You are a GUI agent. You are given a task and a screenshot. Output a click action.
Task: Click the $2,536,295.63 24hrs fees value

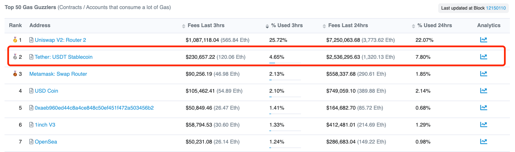pos(343,57)
